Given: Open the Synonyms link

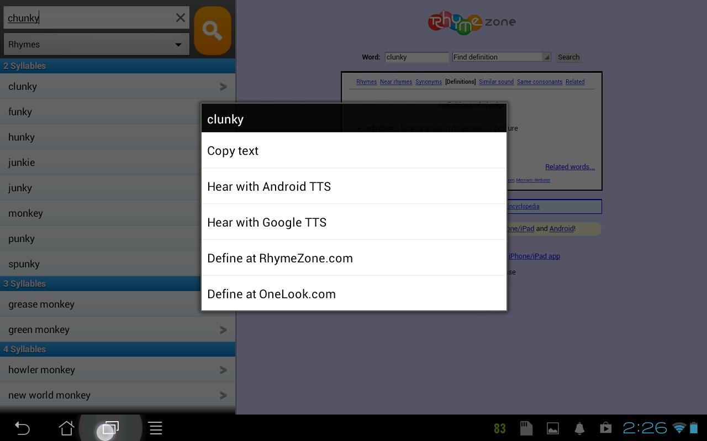Looking at the screenshot, I should pos(429,82).
